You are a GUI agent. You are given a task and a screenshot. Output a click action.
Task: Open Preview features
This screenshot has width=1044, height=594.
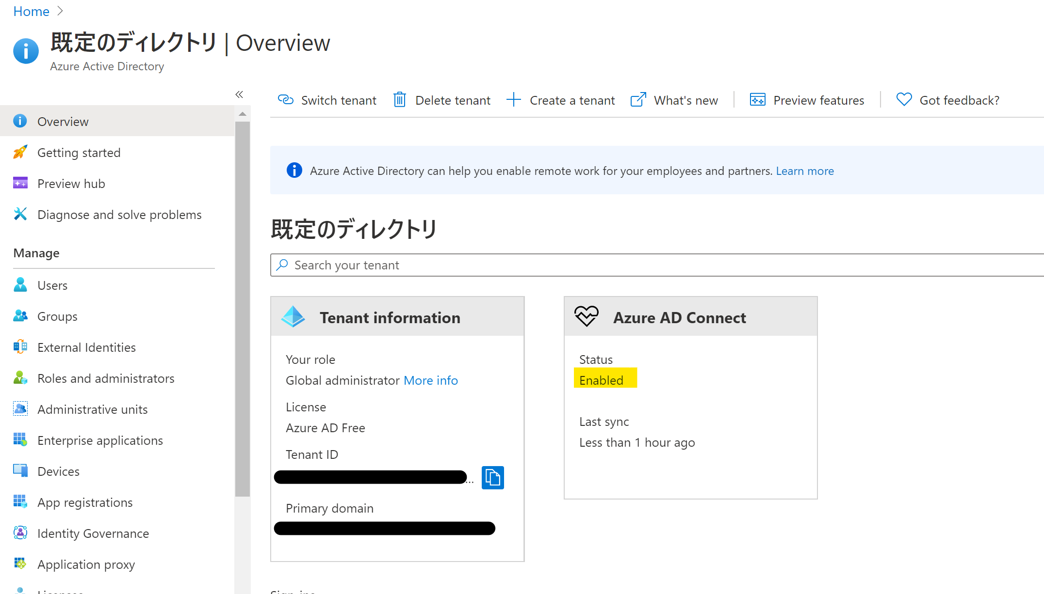pyautogui.click(x=818, y=100)
